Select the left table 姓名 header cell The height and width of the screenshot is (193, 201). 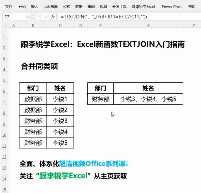pyautogui.click(x=60, y=88)
